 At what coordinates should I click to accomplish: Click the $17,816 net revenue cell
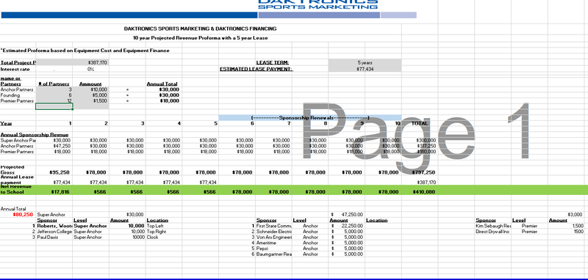tap(54, 192)
